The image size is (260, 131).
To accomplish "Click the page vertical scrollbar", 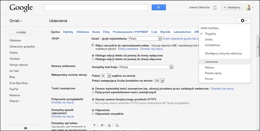I will point(258,47).
